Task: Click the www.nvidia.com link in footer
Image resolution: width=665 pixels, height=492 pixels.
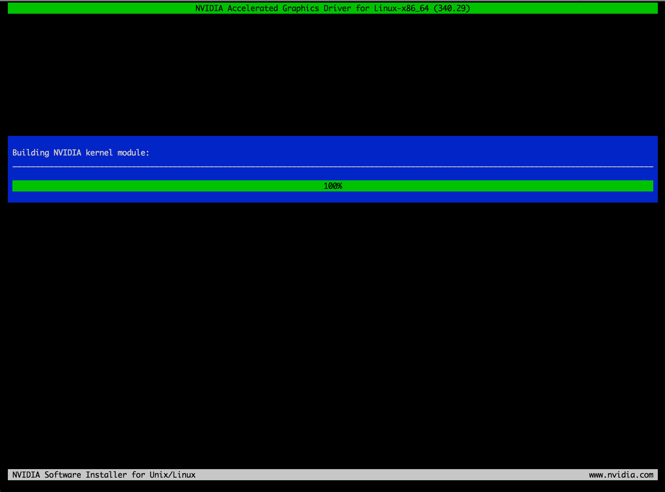Action: coord(621,475)
